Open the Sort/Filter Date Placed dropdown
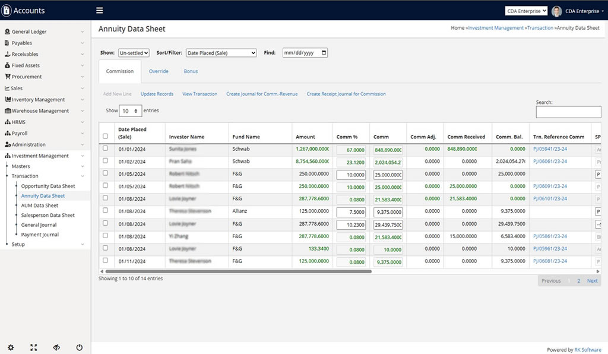The height and width of the screenshot is (354, 608). pos(221,53)
